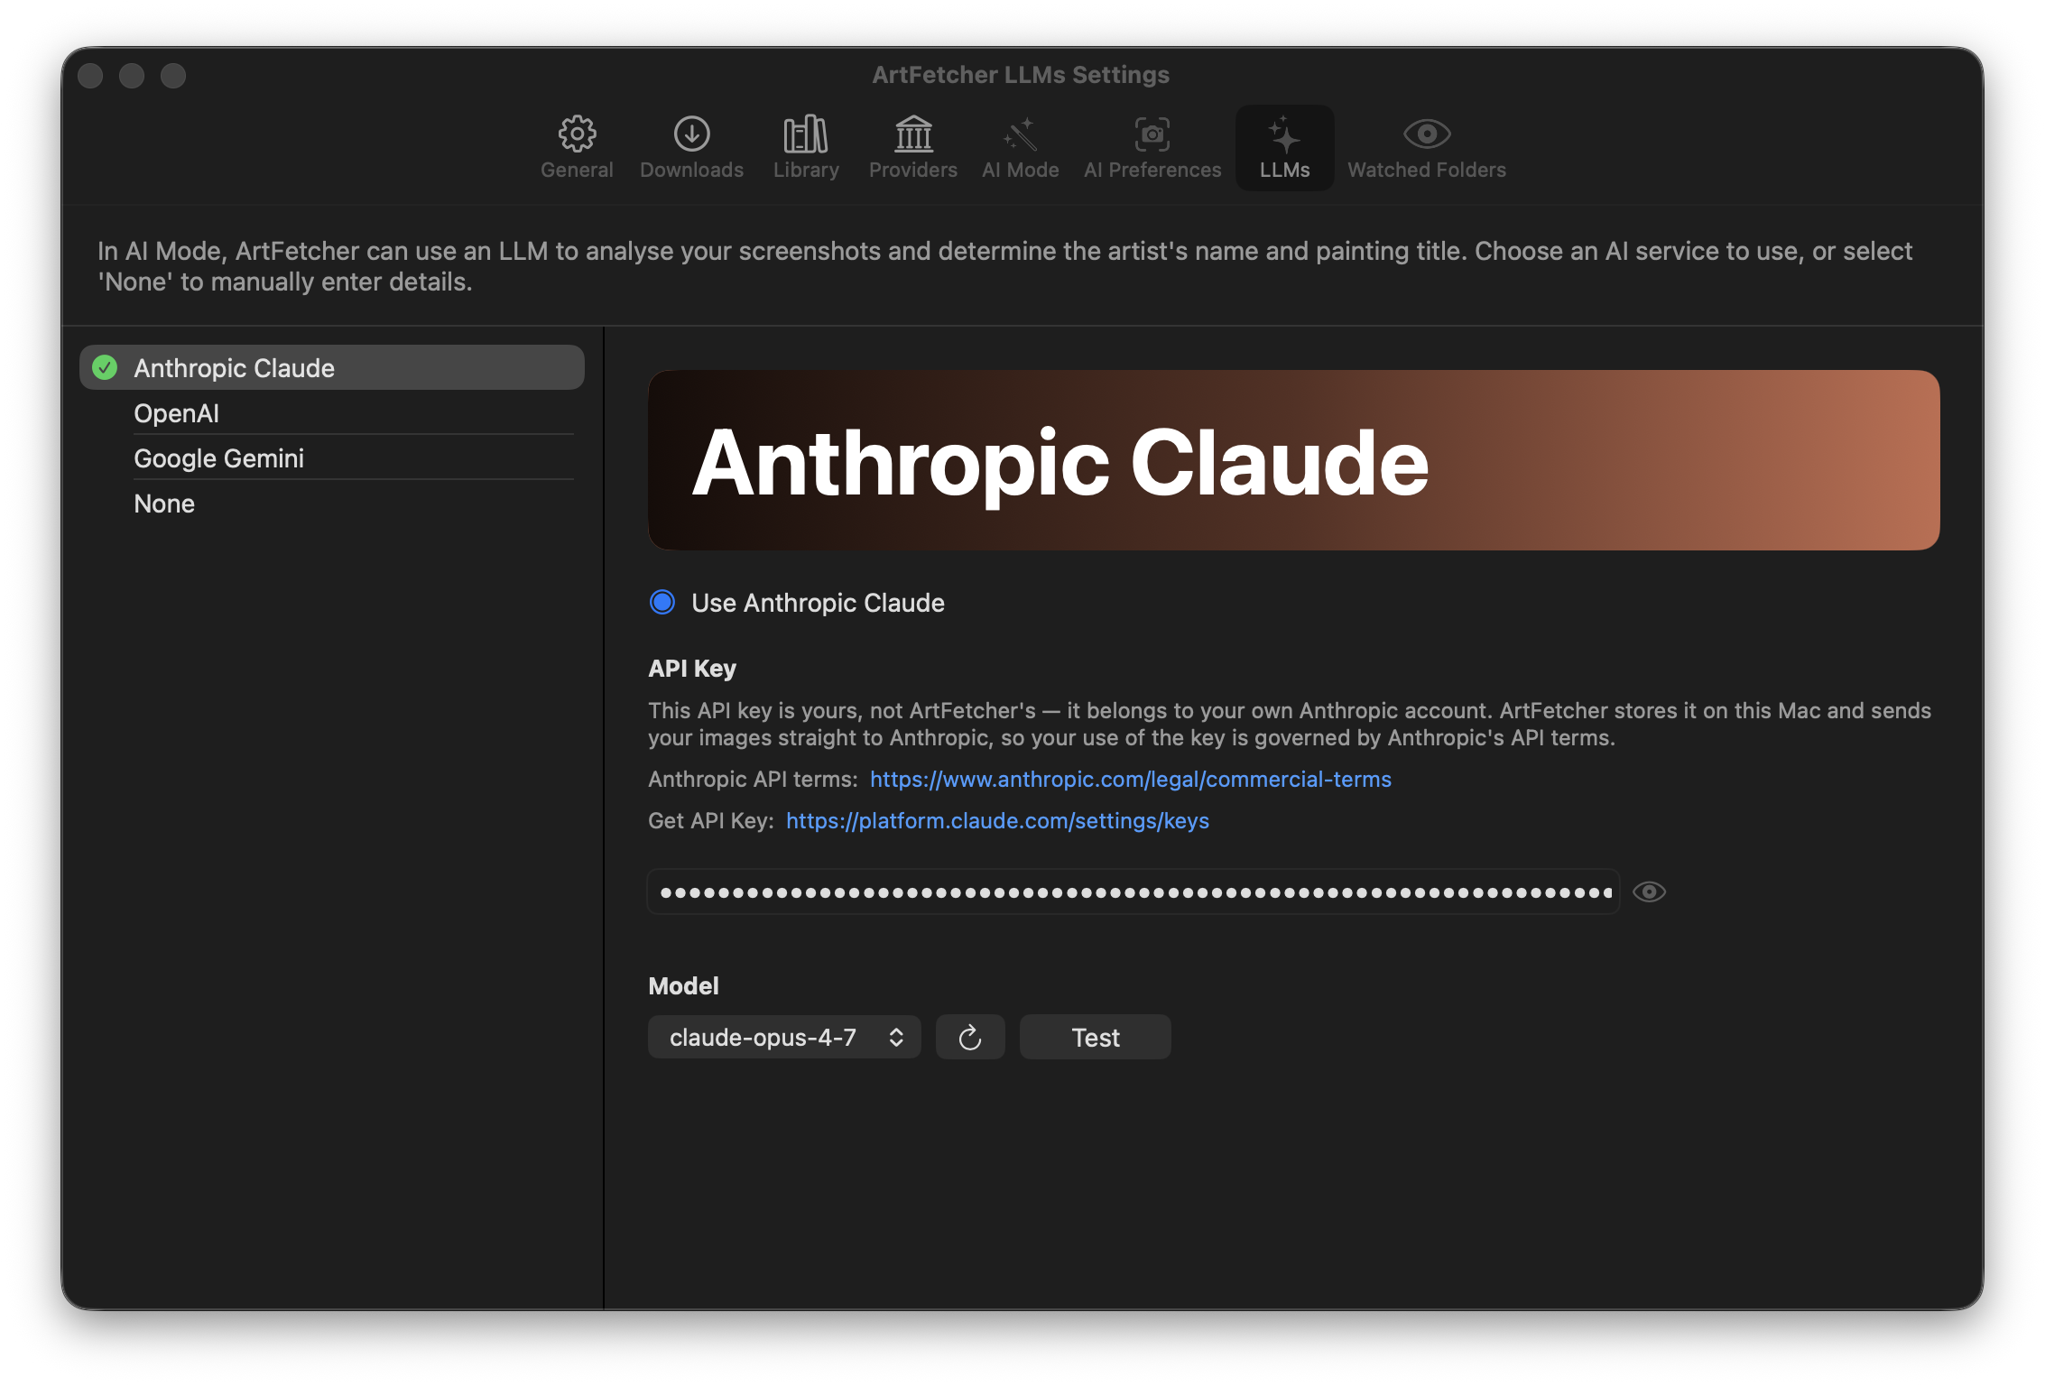Click the Anthropic Claude banner
This screenshot has width=2045, height=1386.
tap(1293, 460)
